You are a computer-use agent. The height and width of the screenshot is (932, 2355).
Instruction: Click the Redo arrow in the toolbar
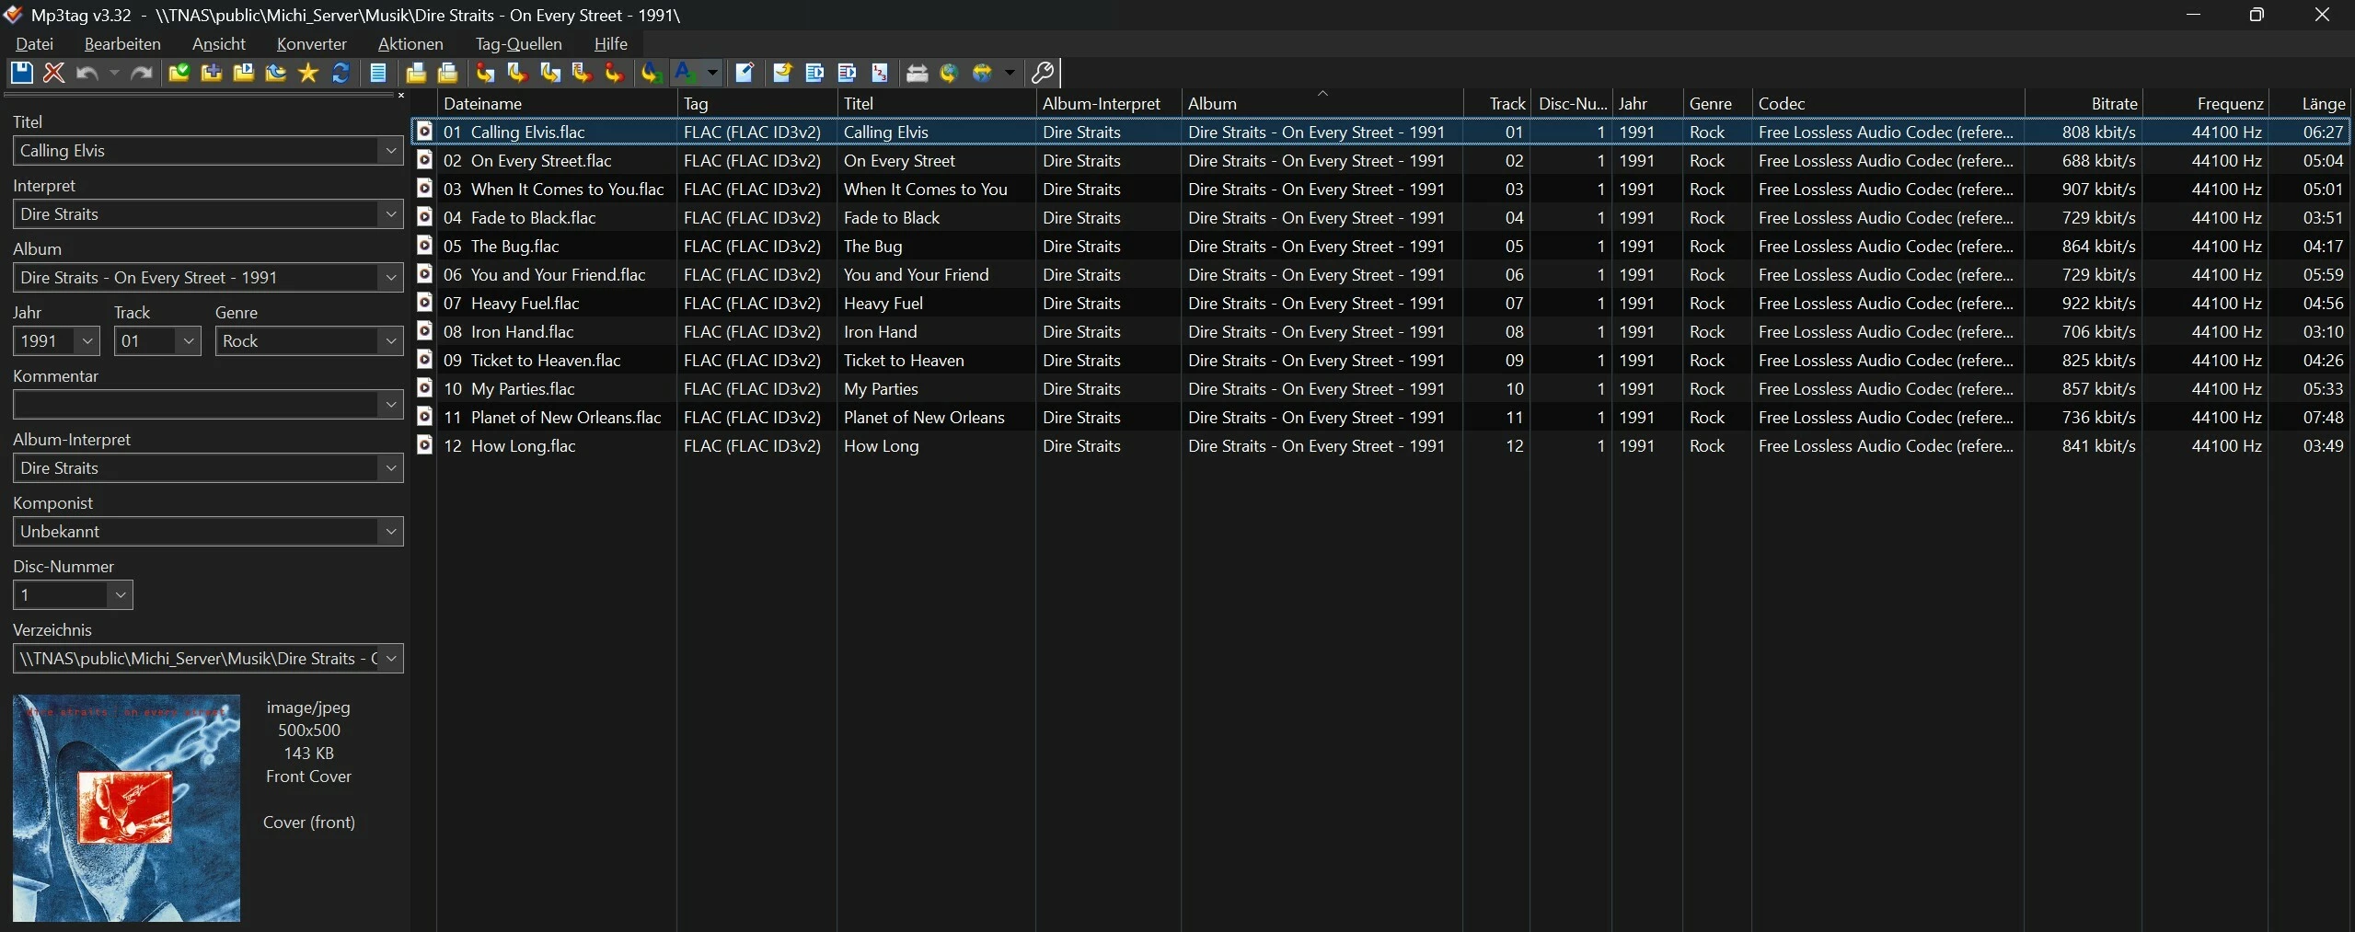point(142,73)
